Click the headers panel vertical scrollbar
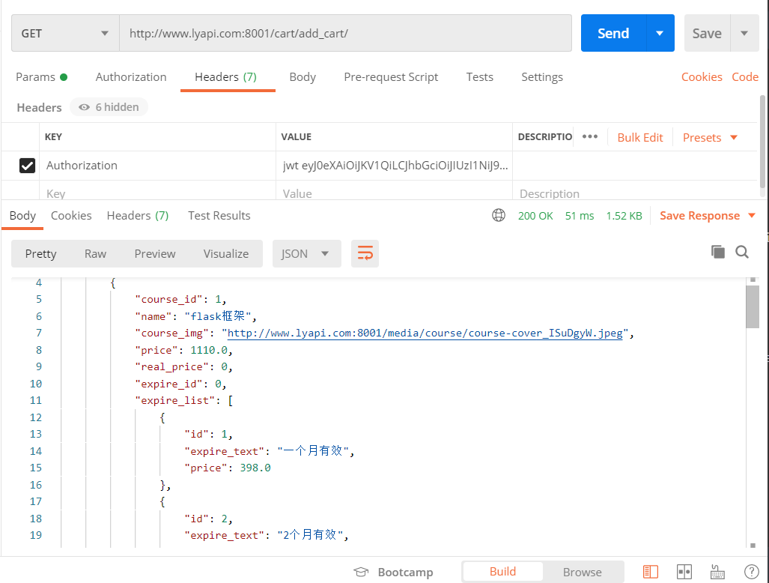 point(762,142)
